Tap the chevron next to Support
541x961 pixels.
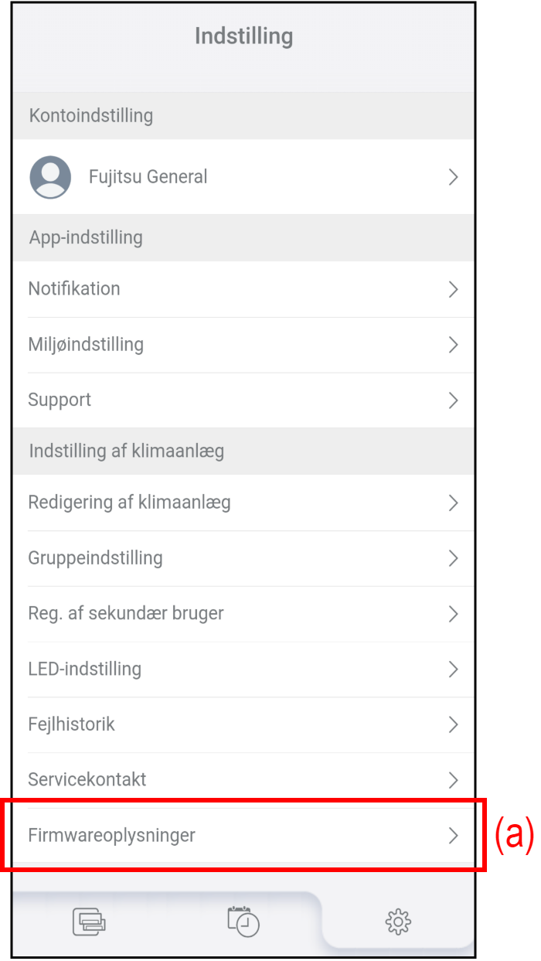coord(454,400)
